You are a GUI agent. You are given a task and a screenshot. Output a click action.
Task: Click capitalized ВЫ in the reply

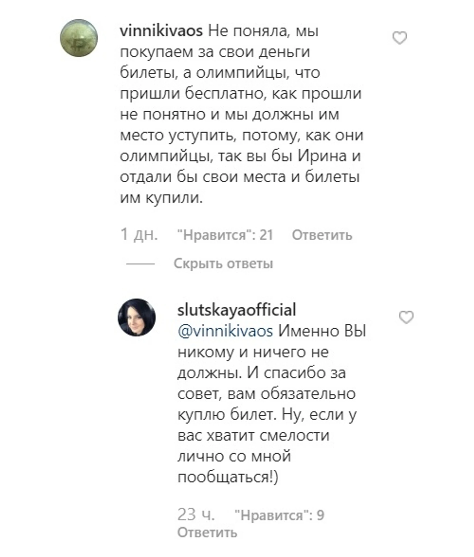(355, 331)
